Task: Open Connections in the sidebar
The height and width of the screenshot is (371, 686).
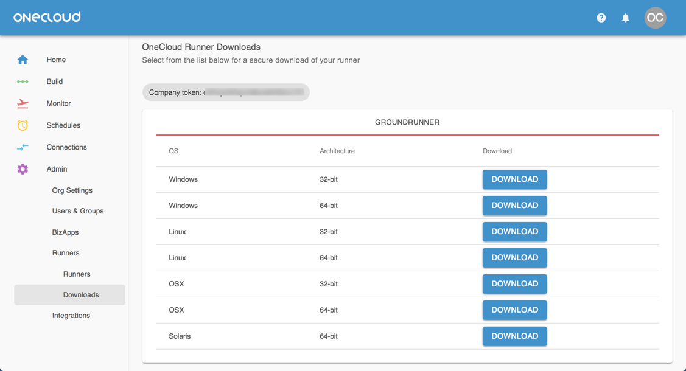Action: coord(66,147)
